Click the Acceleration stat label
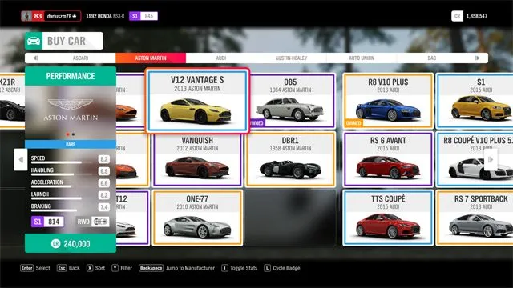The width and height of the screenshot is (513, 288). point(47,182)
